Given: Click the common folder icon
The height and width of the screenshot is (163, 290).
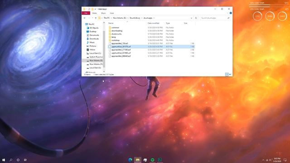Looking at the screenshot, I should point(110,28).
